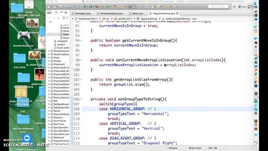Click the Open Perspective icon near Quick Access
The width and height of the screenshot is (268, 151).
234,7
